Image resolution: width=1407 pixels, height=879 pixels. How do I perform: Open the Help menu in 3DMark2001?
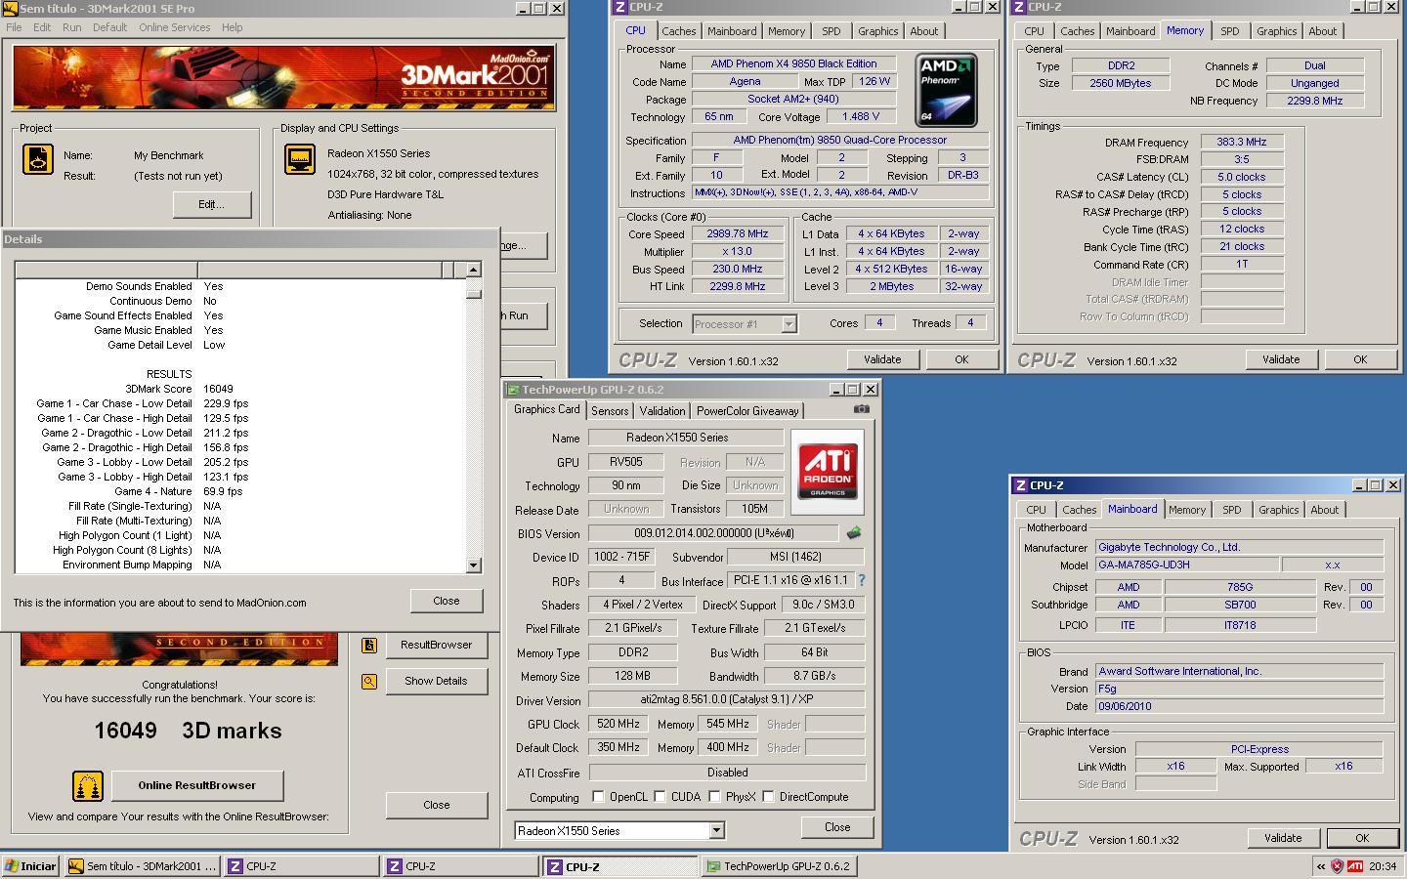tap(232, 27)
